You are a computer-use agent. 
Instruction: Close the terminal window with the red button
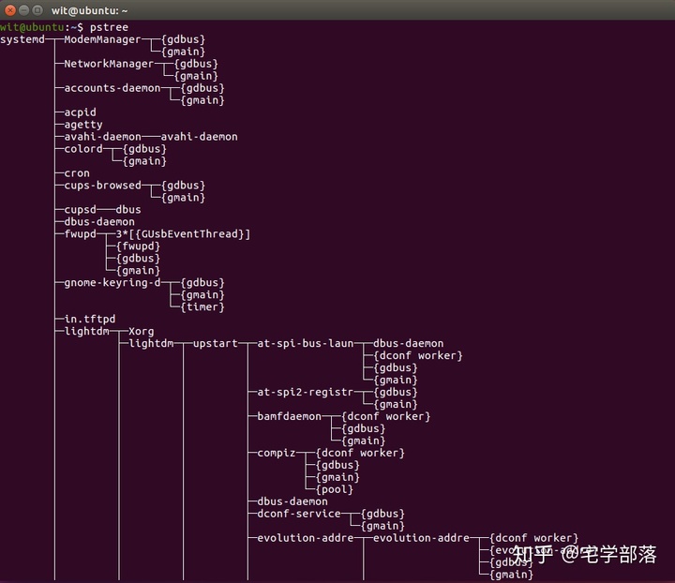(10, 10)
